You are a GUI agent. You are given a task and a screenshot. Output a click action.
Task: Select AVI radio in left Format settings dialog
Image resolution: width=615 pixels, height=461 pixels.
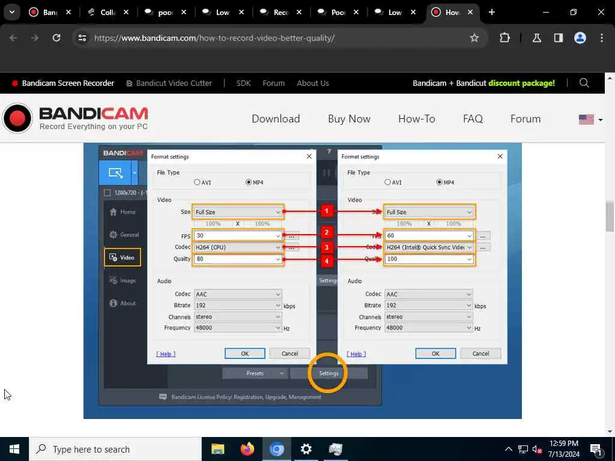pyautogui.click(x=197, y=182)
